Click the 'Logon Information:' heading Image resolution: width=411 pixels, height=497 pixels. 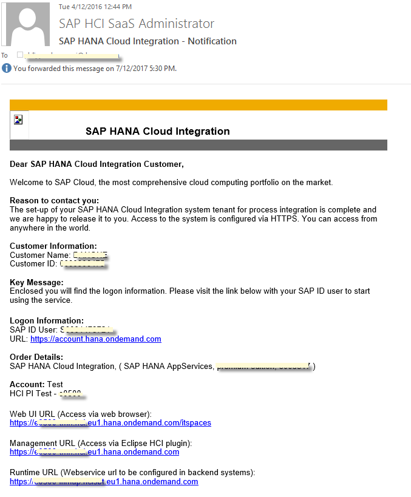click(47, 320)
